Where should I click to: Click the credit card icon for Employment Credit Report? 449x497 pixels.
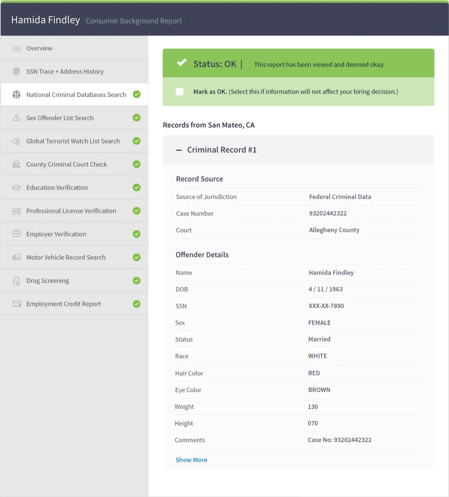pos(17,304)
